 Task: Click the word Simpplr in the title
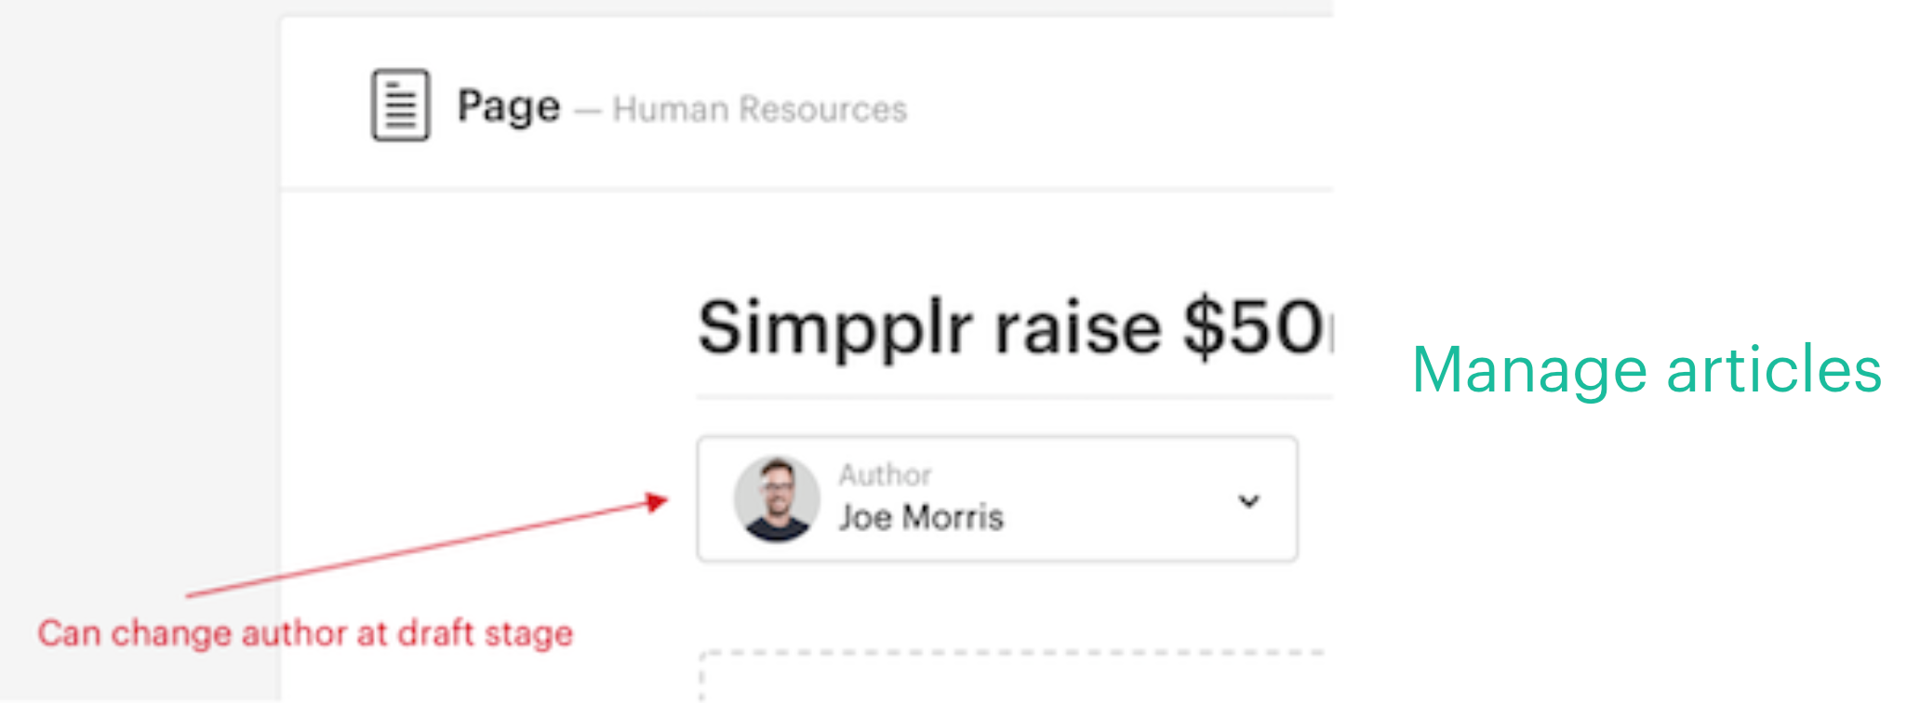point(834,328)
